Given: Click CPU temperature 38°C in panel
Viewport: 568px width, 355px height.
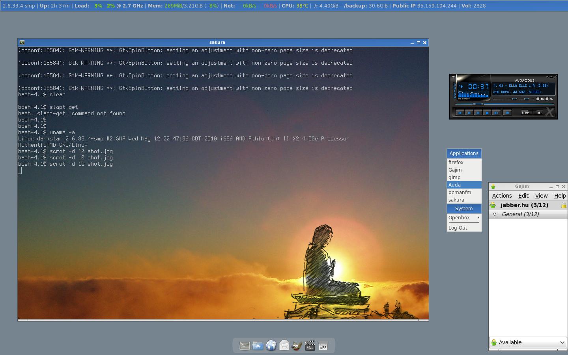Looking at the screenshot, I should (295, 6).
